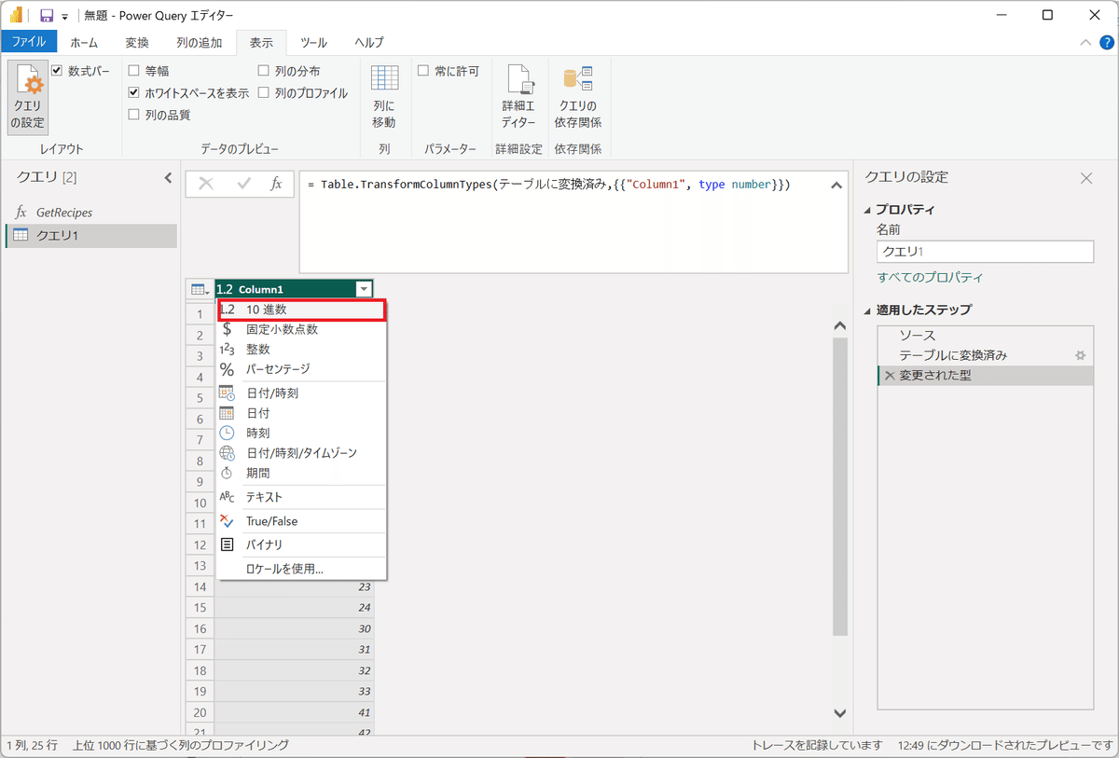Click the vertical scrollbar thumb
The image size is (1119, 758).
[x=839, y=486]
